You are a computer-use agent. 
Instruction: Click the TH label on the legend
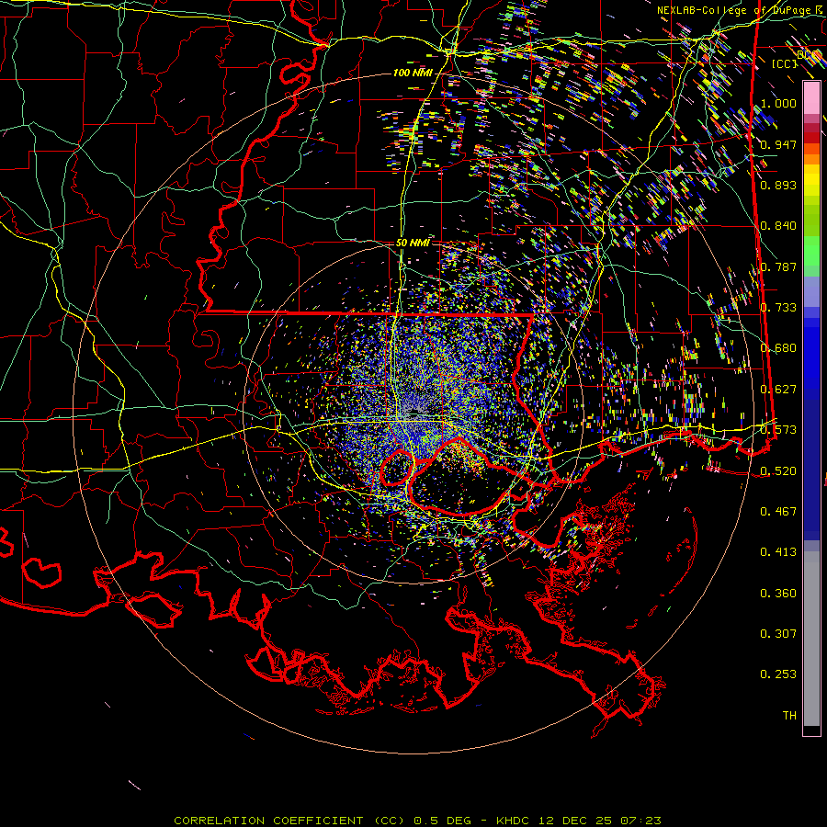coord(789,716)
